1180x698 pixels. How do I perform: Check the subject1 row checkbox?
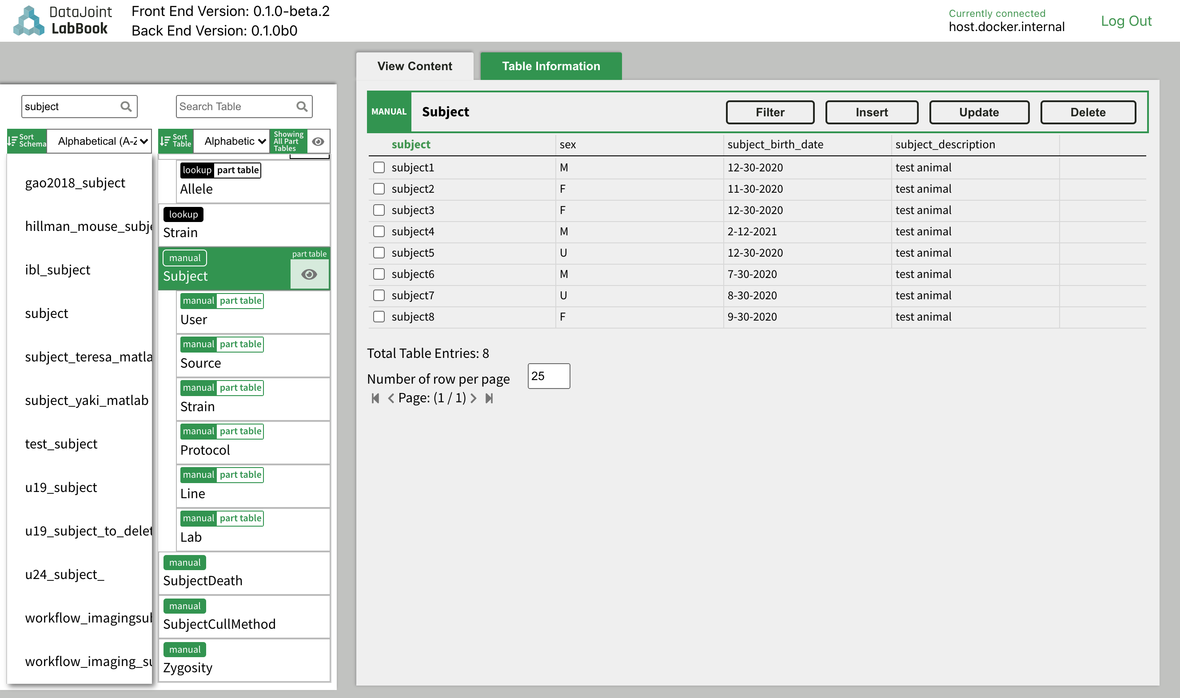click(379, 167)
